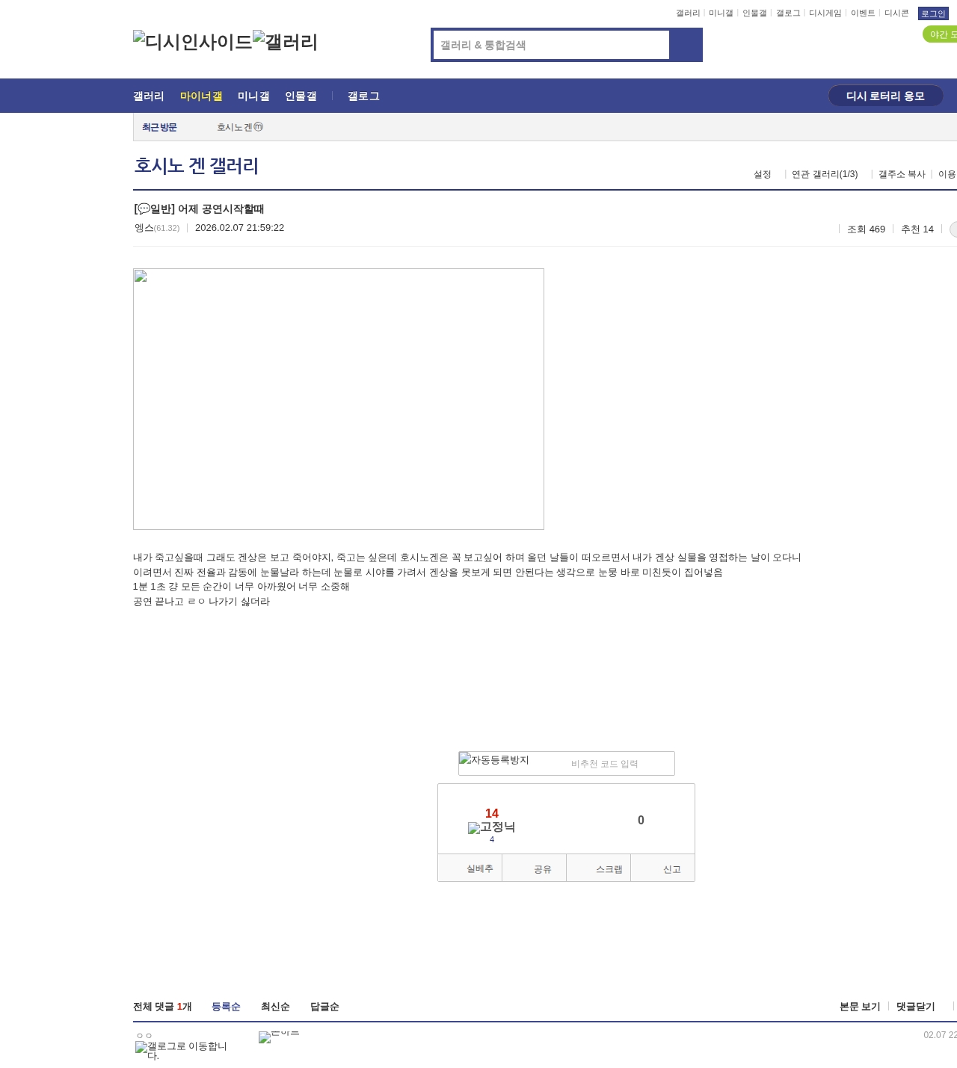957x1068 pixels.
Task: Click the 갤러리 logo image next to 디시인사이드
Action: click(x=286, y=42)
